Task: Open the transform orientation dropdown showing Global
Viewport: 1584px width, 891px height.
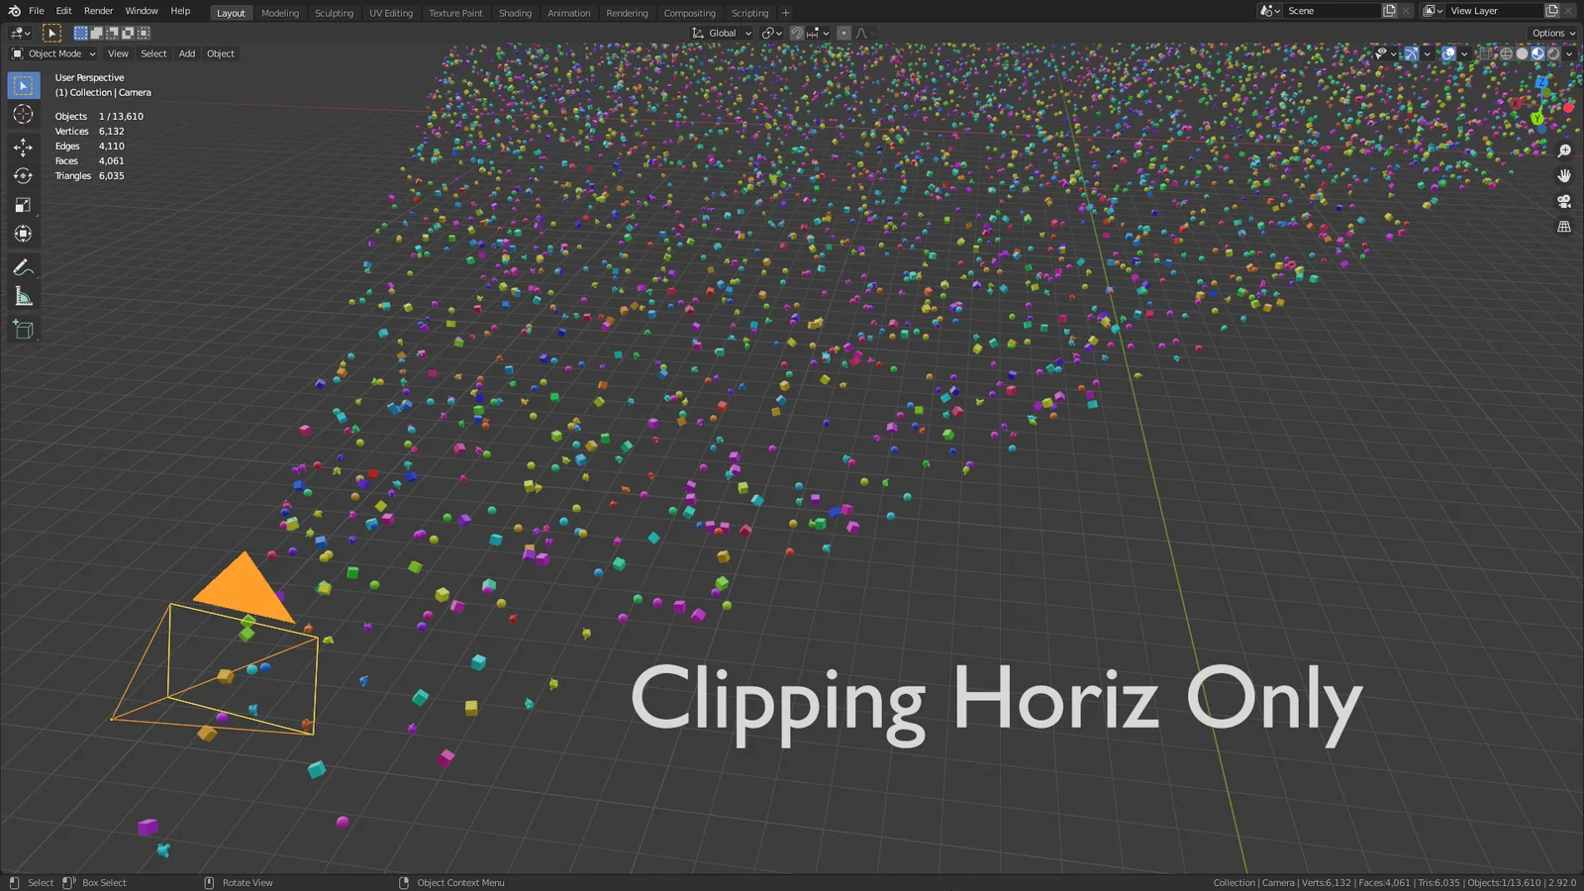Action: click(722, 33)
